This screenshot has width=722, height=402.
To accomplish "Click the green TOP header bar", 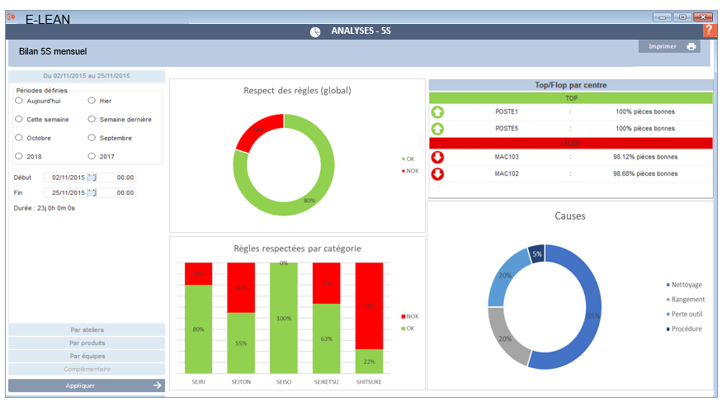I will pyautogui.click(x=571, y=98).
